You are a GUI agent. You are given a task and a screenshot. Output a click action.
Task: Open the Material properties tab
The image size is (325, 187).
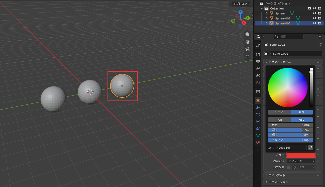click(258, 142)
